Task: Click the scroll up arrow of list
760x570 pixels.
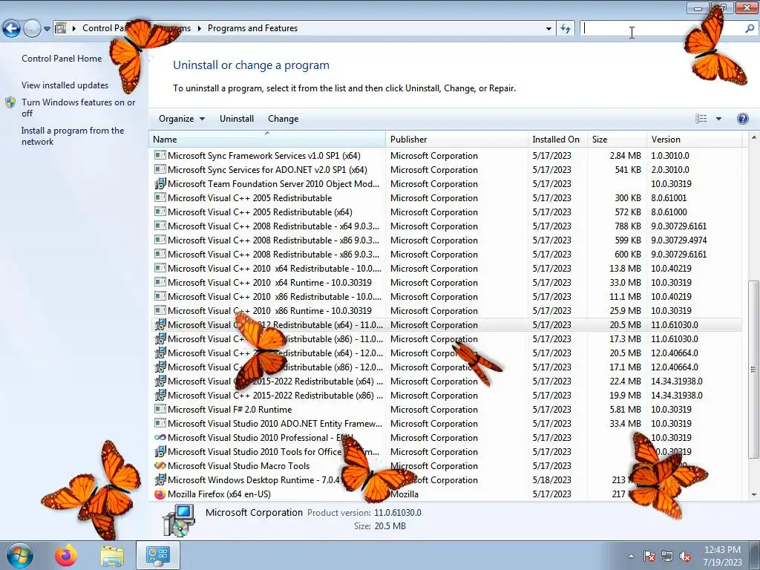Action: (x=754, y=137)
